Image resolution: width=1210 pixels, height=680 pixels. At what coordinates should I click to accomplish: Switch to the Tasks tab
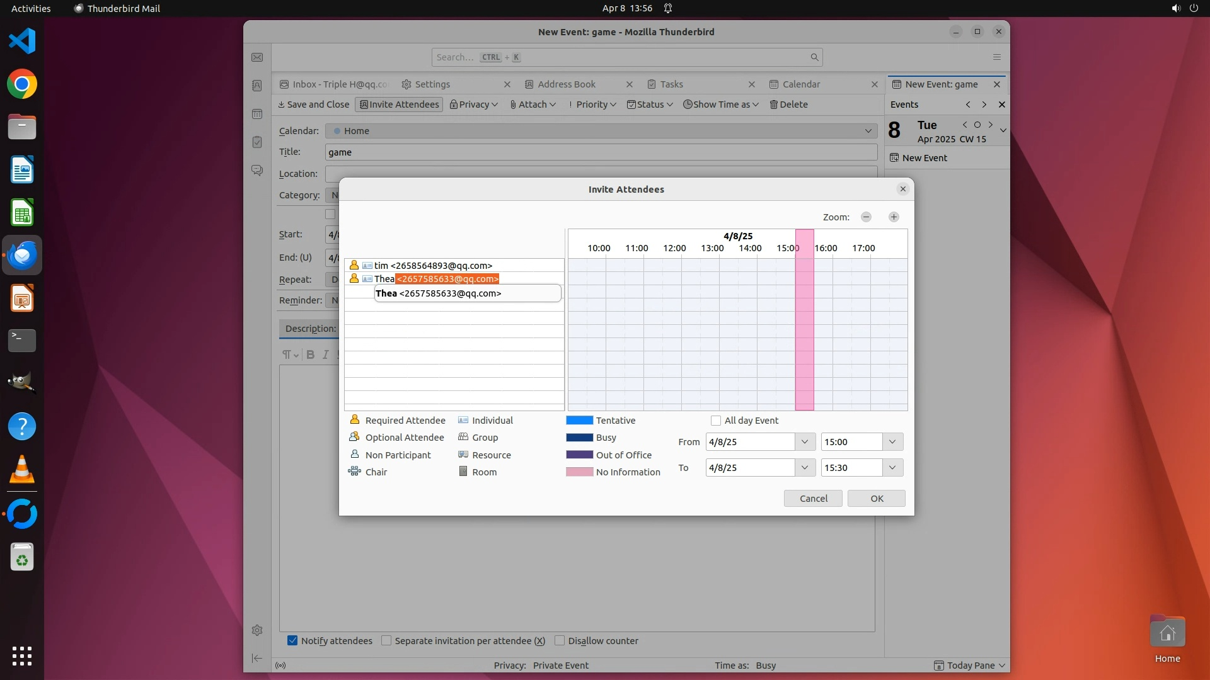pos(671,84)
